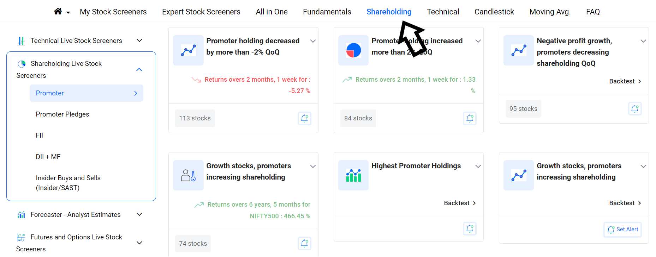Select Promoter Pledges in sidebar
656x257 pixels.
tap(62, 114)
